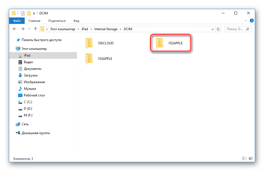Expand the address bar history dropdown
The width and height of the screenshot is (264, 171).
[212, 29]
